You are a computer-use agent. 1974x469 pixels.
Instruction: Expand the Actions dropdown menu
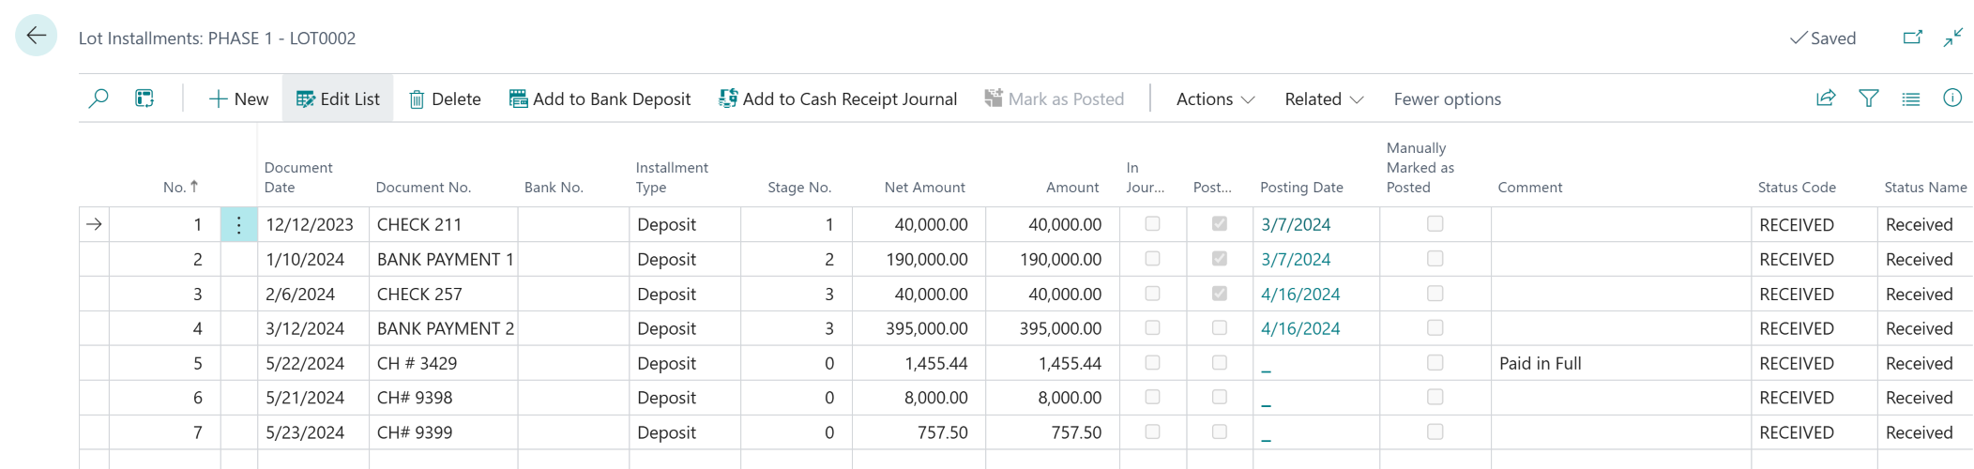[1215, 99]
